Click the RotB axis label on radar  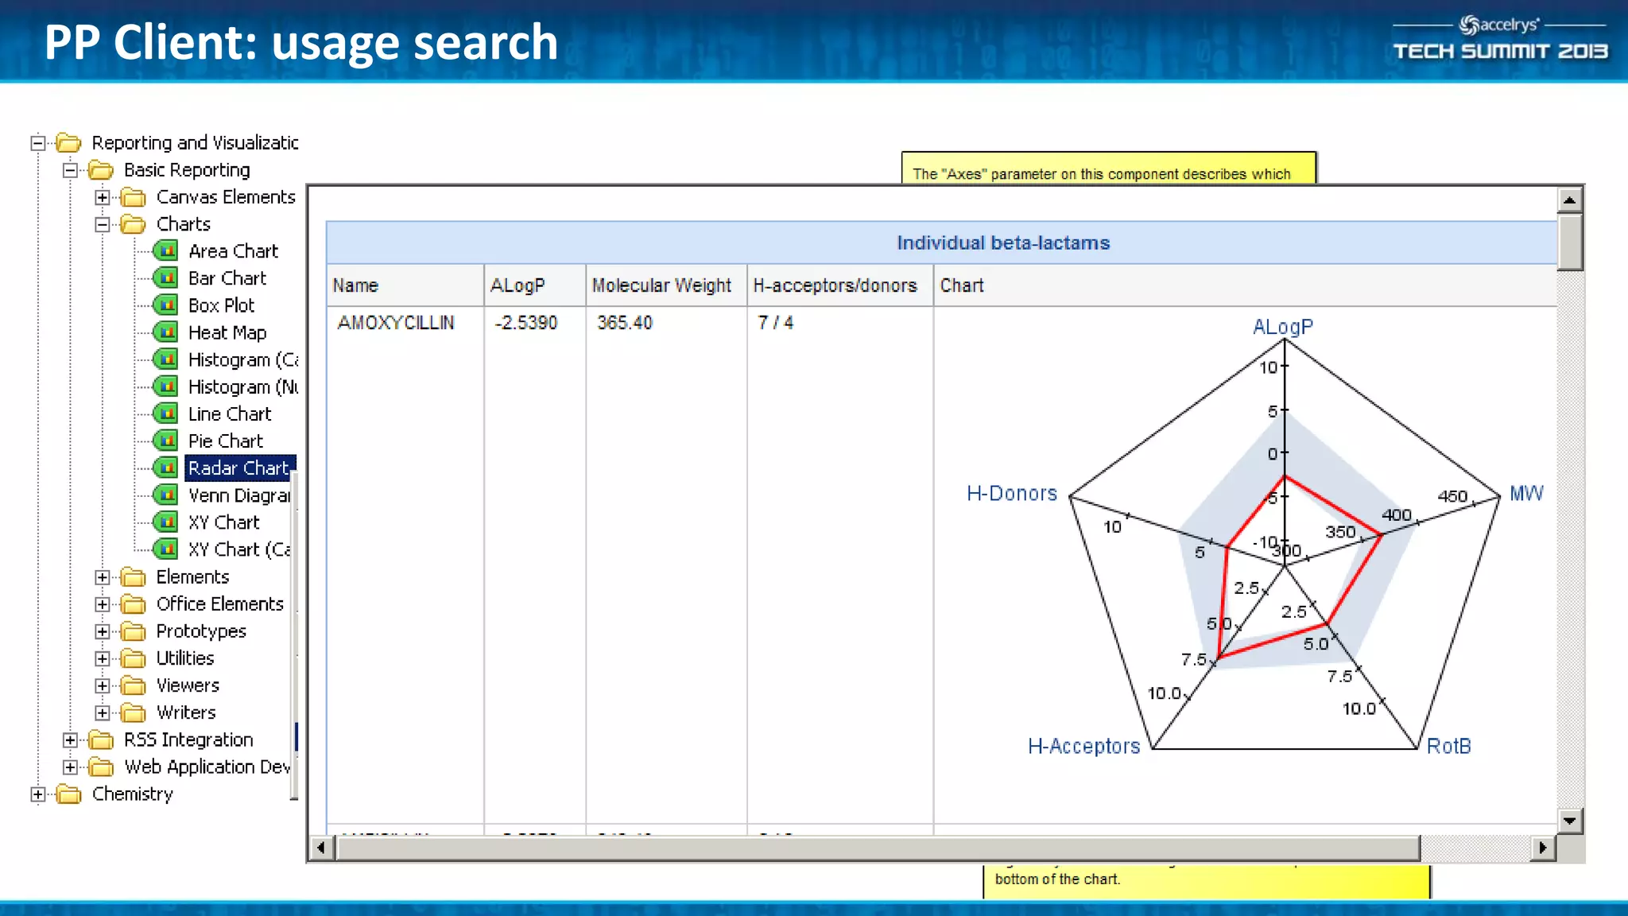click(1449, 747)
